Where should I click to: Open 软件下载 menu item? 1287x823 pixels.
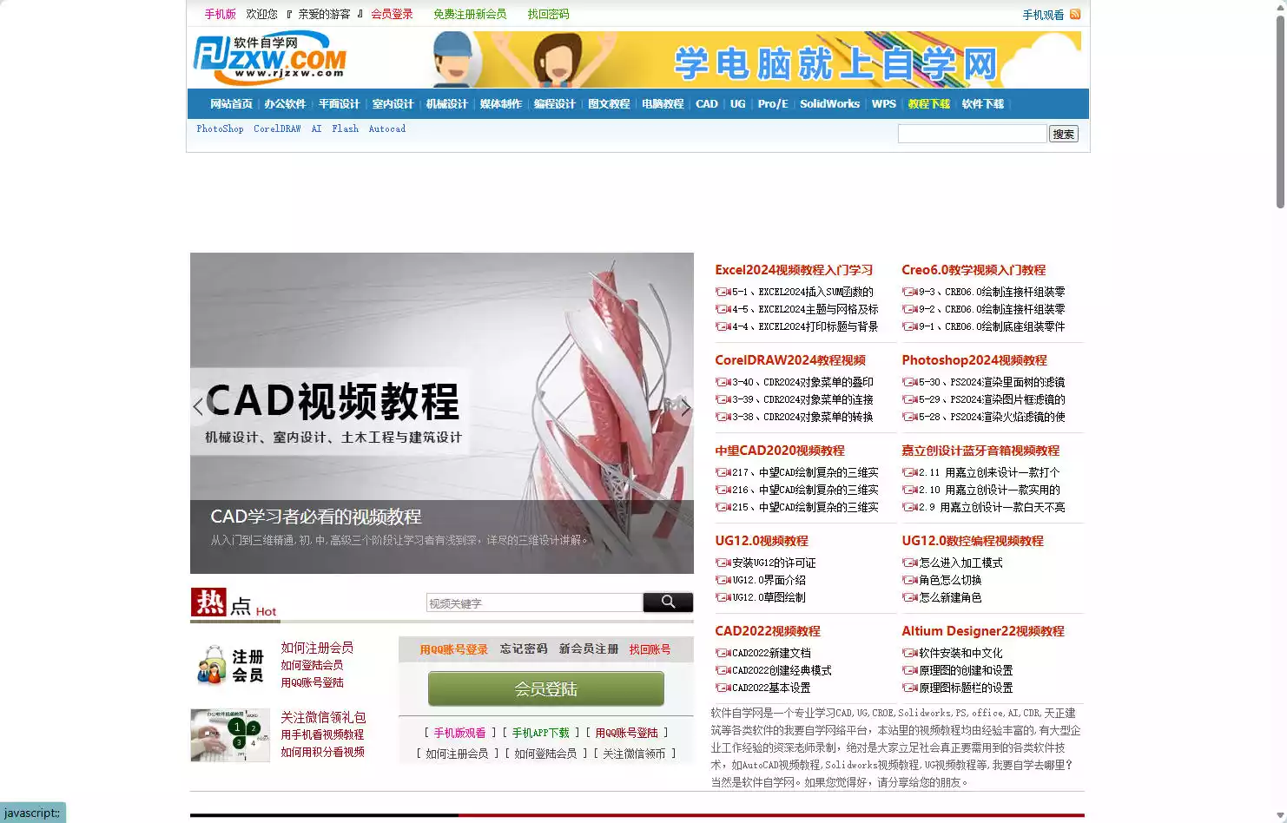tap(983, 103)
